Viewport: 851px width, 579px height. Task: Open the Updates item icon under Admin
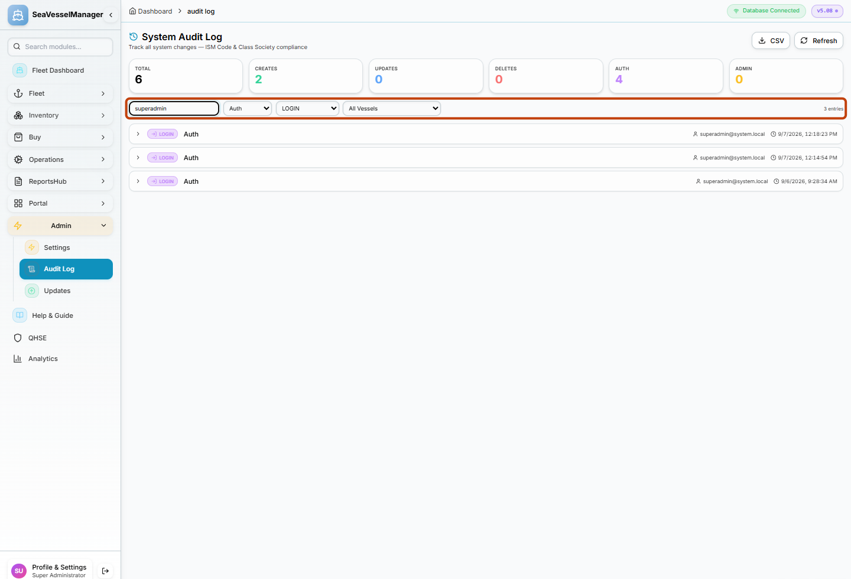(x=32, y=291)
